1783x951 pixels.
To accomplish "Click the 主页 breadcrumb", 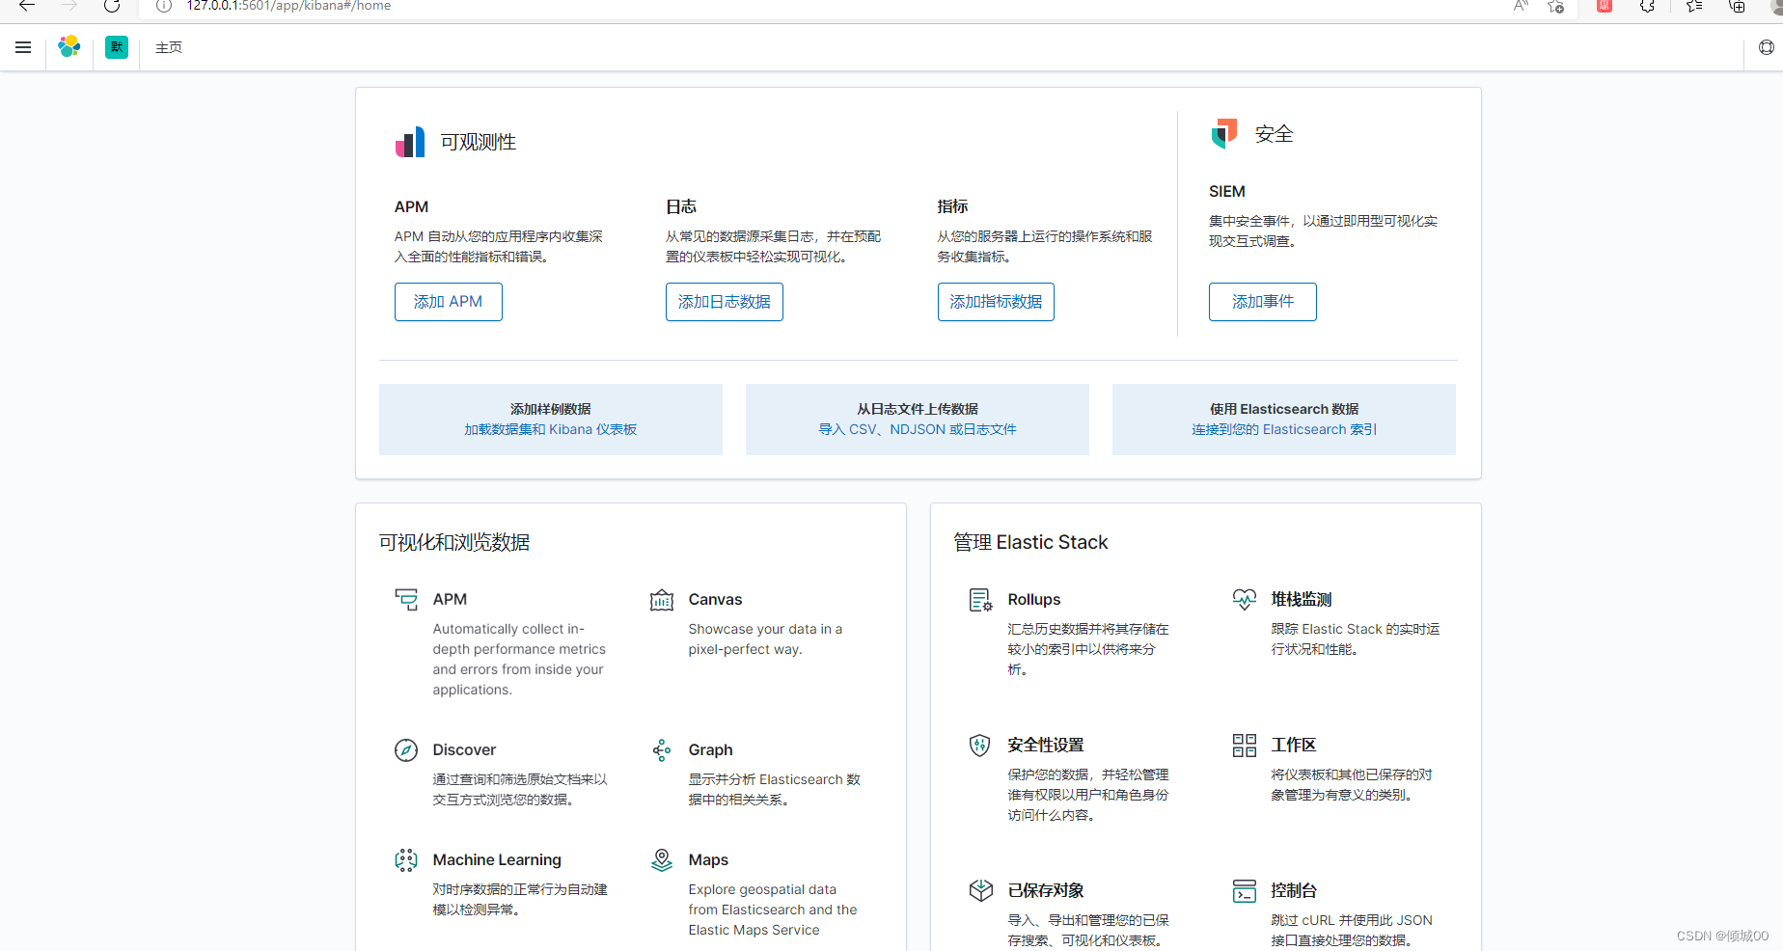I will pos(169,47).
